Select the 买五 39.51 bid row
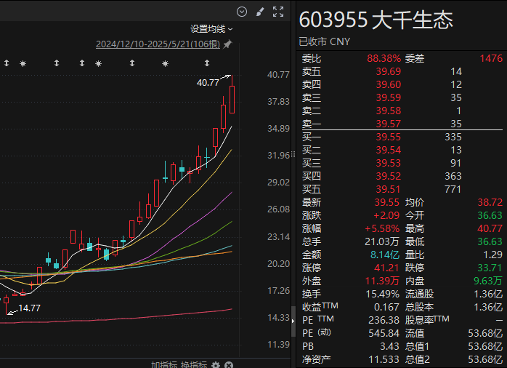The height and width of the screenshot is (368, 507). pyautogui.click(x=402, y=189)
